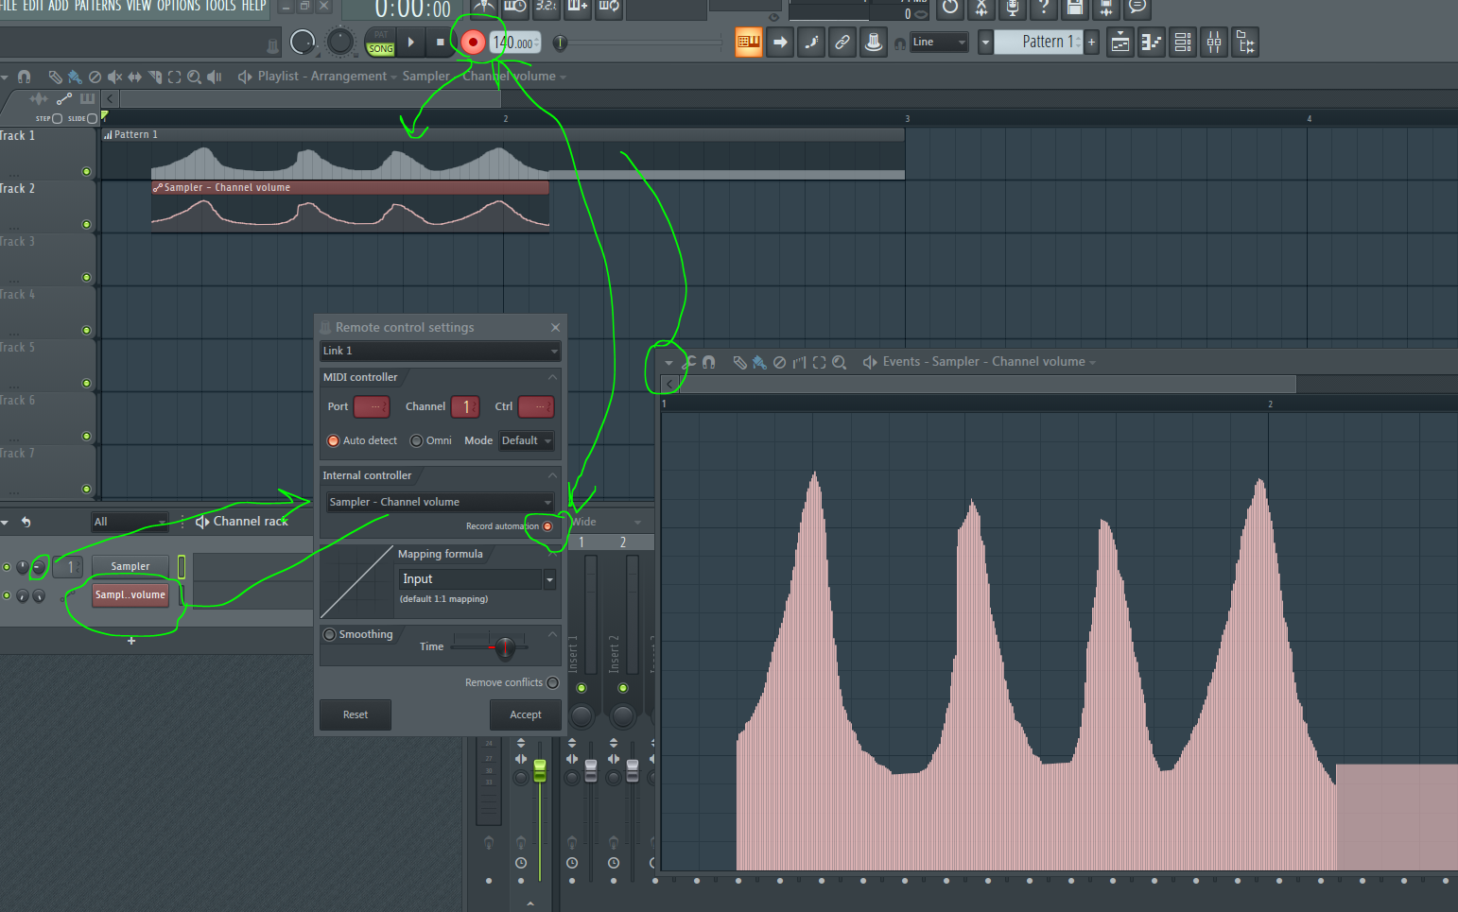Open Events - Sampler - Channel volume target dropdown
The width and height of the screenshot is (1458, 912).
coord(987,362)
